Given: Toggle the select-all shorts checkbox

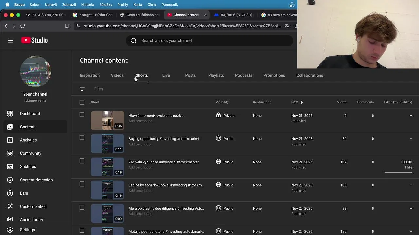Looking at the screenshot, I should pyautogui.click(x=82, y=102).
